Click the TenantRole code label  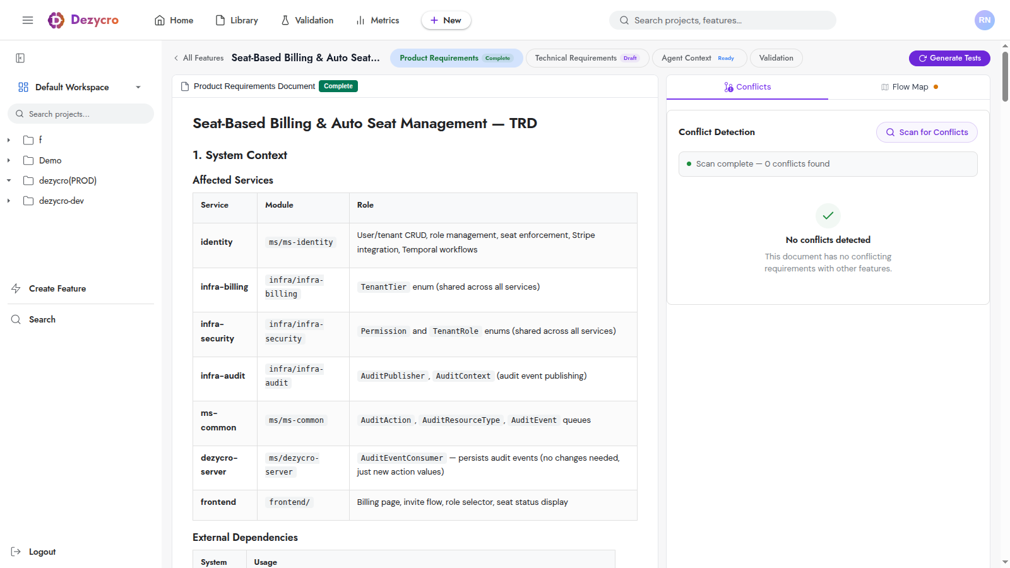[455, 331]
